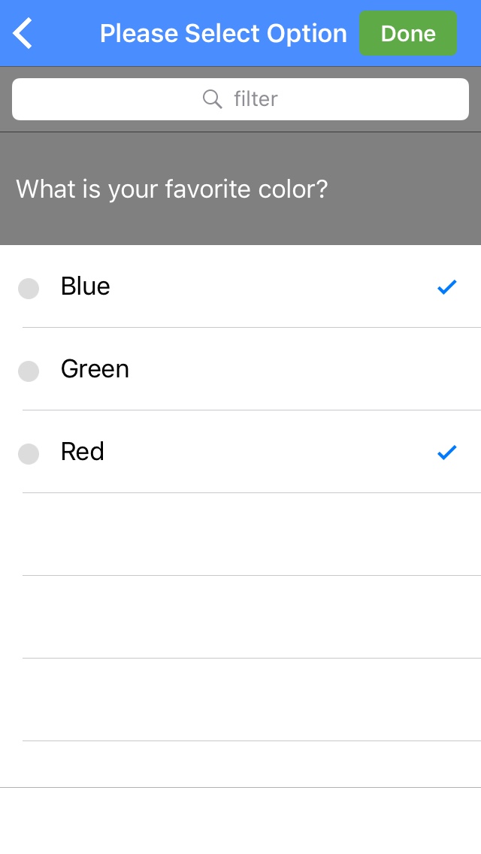Screen dimensions: 481x854
Task: Choose the Blue option label
Action: pyautogui.click(x=86, y=286)
